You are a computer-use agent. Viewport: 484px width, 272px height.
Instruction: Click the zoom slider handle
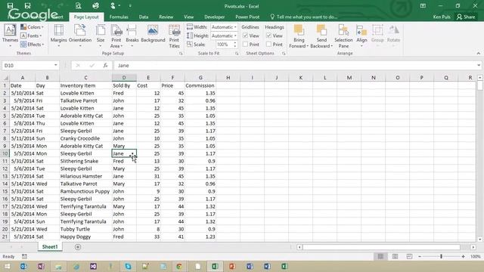442,257
